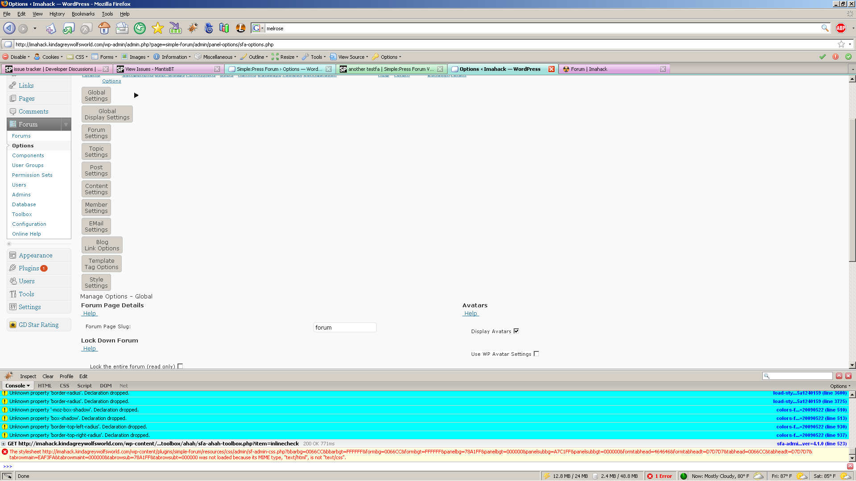The image size is (856, 481).
Task: Open Comments in the WordPress sidebar
Action: [33, 111]
